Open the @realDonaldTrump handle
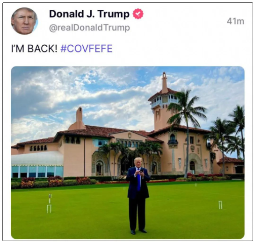Image resolution: width=254 pixels, height=242 pixels. (89, 28)
